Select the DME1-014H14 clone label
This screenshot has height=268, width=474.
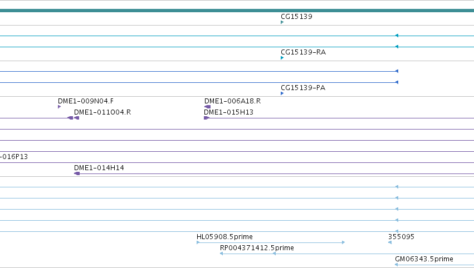pyautogui.click(x=99, y=168)
